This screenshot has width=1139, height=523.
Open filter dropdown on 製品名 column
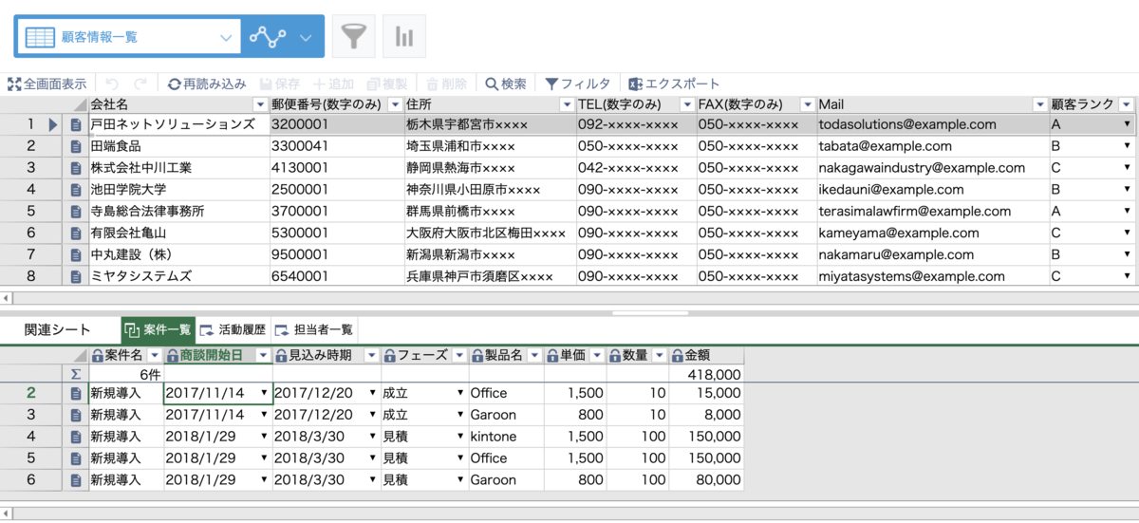[x=535, y=356]
